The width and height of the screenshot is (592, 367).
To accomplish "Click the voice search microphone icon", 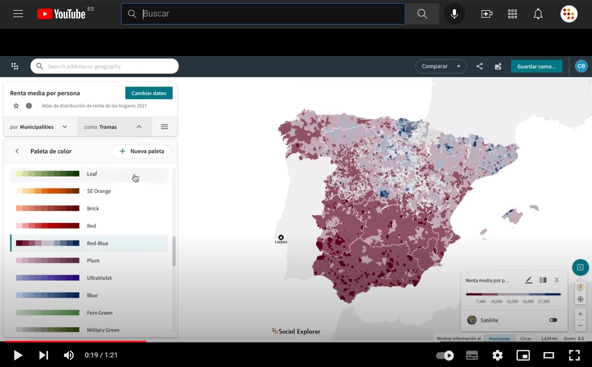I will tap(454, 14).
